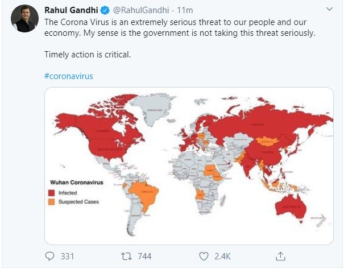Click the 744 retweets count
344x269 pixels.
[x=144, y=256]
